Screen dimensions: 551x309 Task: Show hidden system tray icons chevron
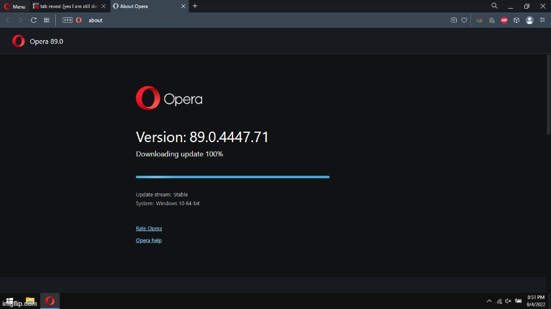click(489, 301)
